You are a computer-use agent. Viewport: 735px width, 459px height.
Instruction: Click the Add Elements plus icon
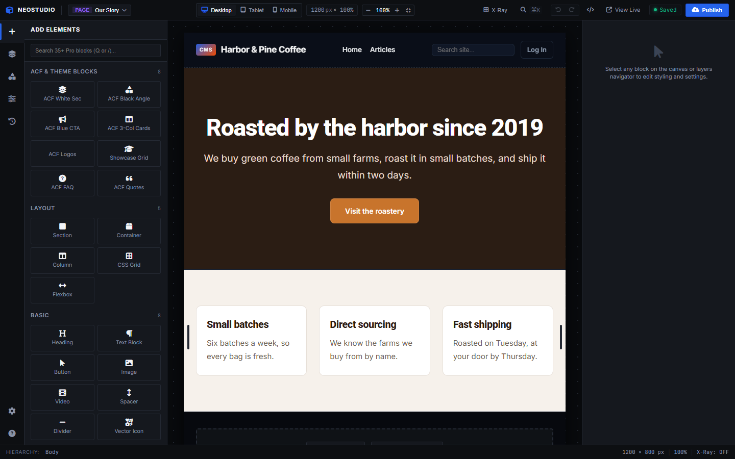click(x=12, y=32)
